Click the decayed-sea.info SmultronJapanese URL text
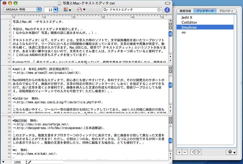Screen dimensions: 243x164 click(x=50, y=128)
